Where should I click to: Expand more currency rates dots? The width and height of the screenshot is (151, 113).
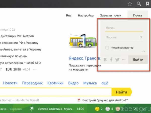click(35, 70)
